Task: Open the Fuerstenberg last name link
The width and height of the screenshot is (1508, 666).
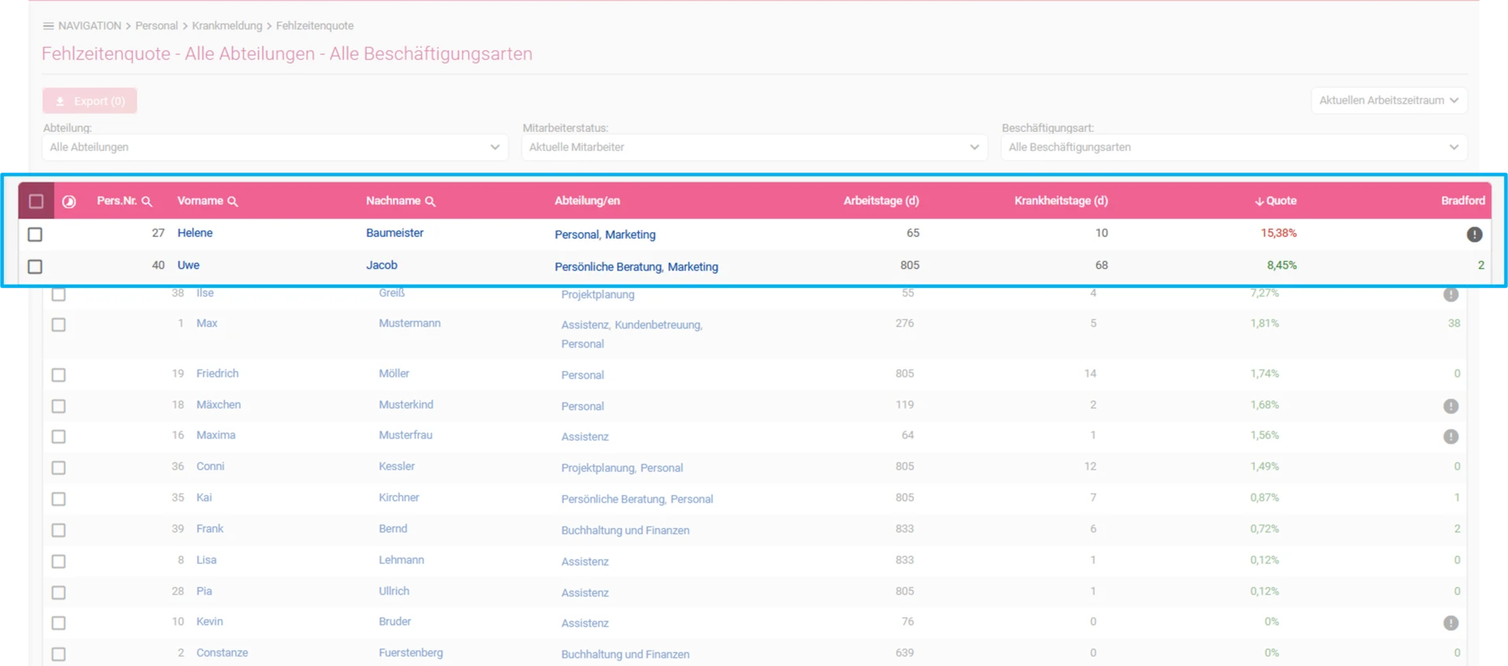Action: click(x=411, y=653)
